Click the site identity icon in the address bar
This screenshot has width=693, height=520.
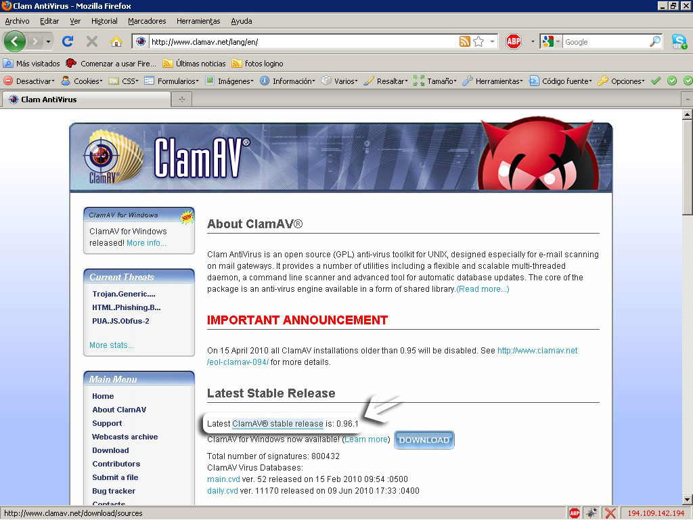(x=141, y=41)
